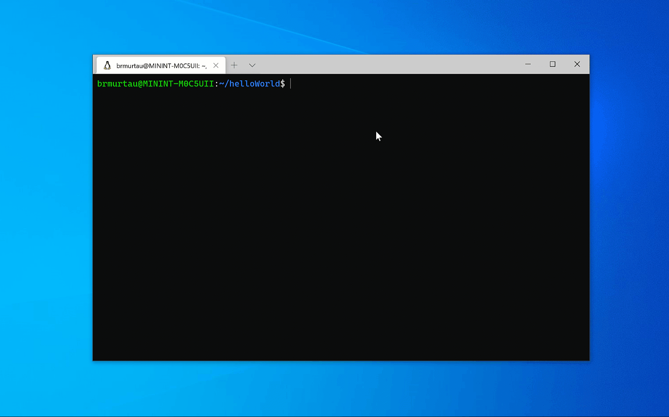Click the desktop wallpaper below the terminal window

point(340,388)
